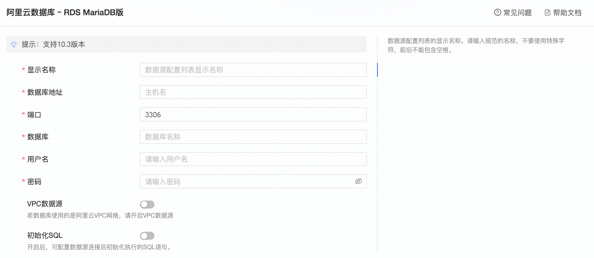Click the 用户名 label
This screenshot has width=594, height=258.
click(38, 159)
